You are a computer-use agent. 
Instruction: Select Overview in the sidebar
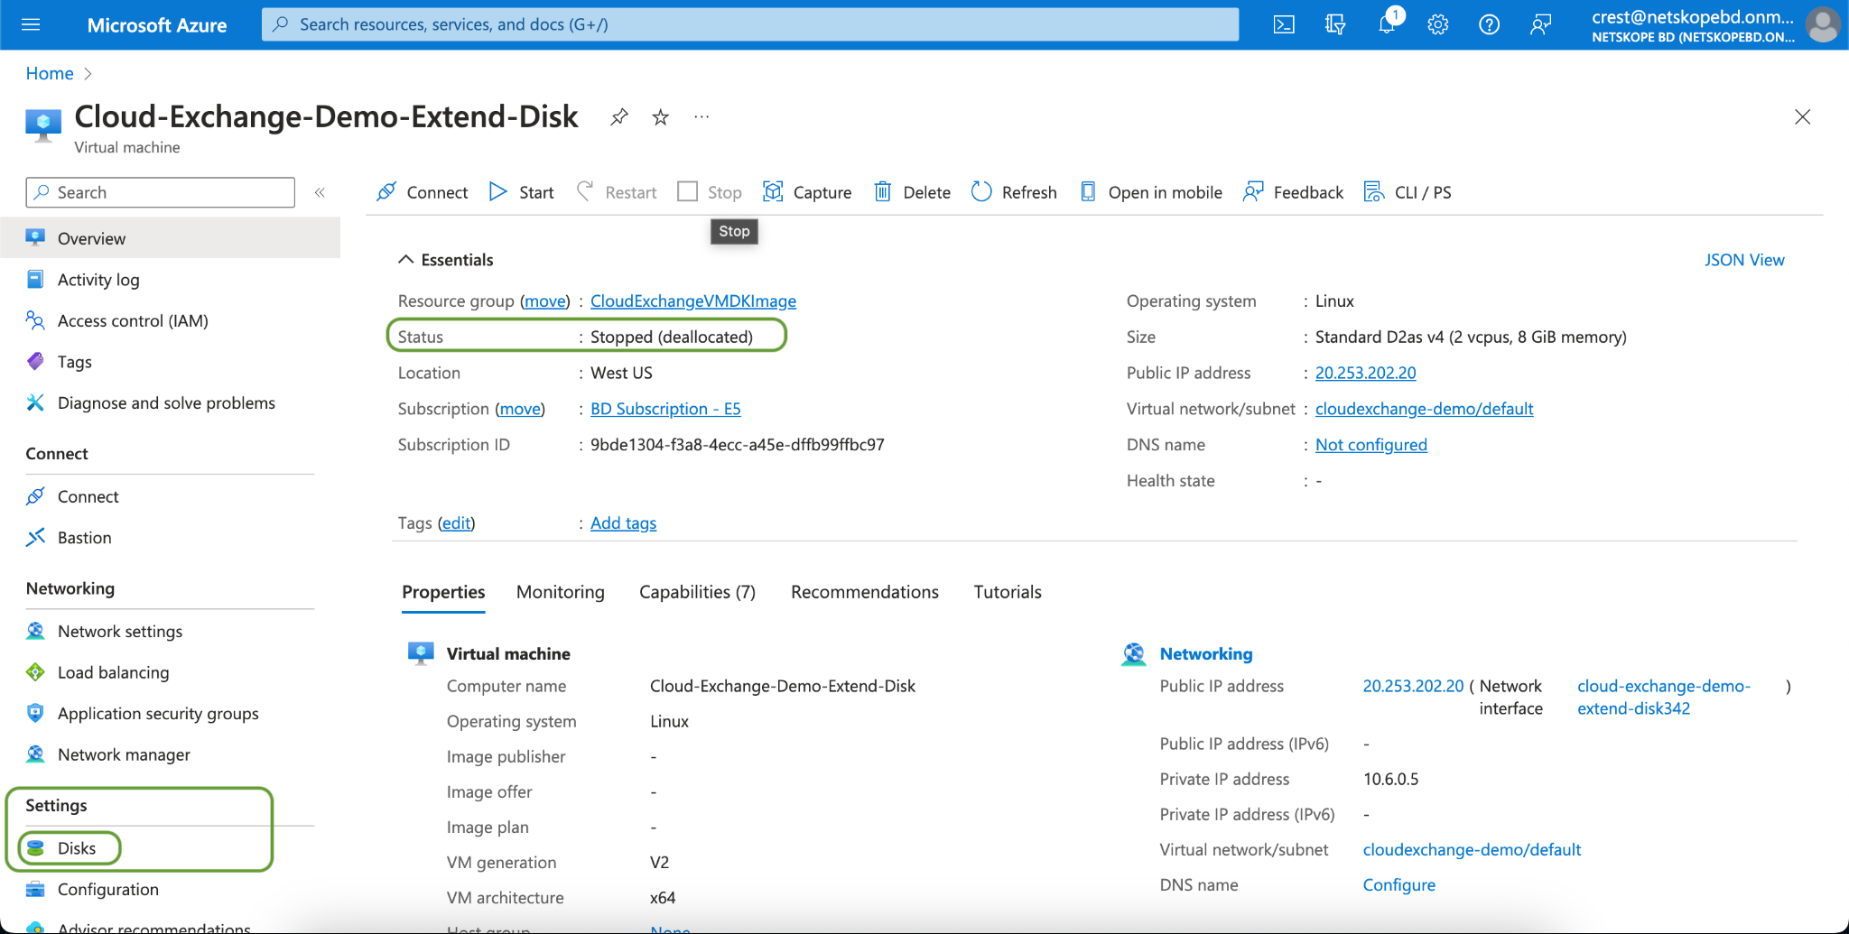point(170,238)
